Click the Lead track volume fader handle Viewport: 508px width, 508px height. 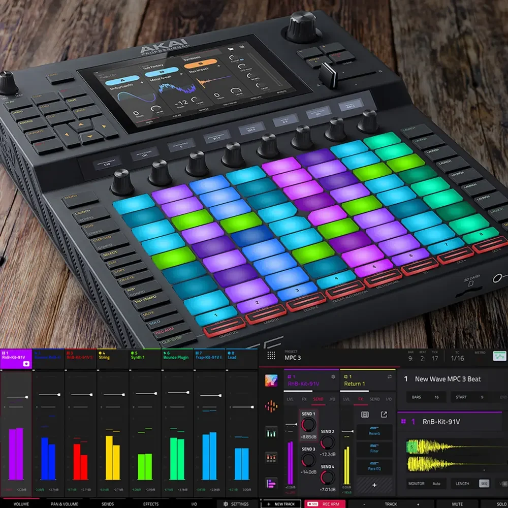click(252, 407)
